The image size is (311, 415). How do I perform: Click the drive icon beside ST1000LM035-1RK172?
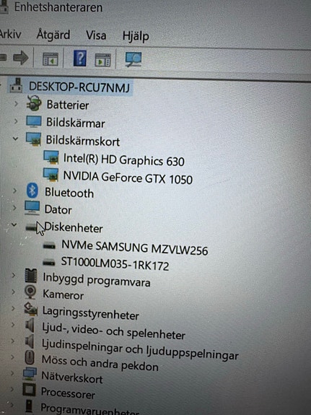tap(49, 263)
